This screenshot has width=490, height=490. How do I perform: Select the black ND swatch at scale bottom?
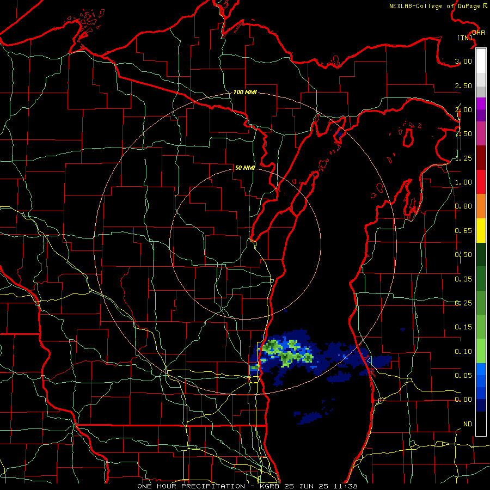tap(481, 424)
